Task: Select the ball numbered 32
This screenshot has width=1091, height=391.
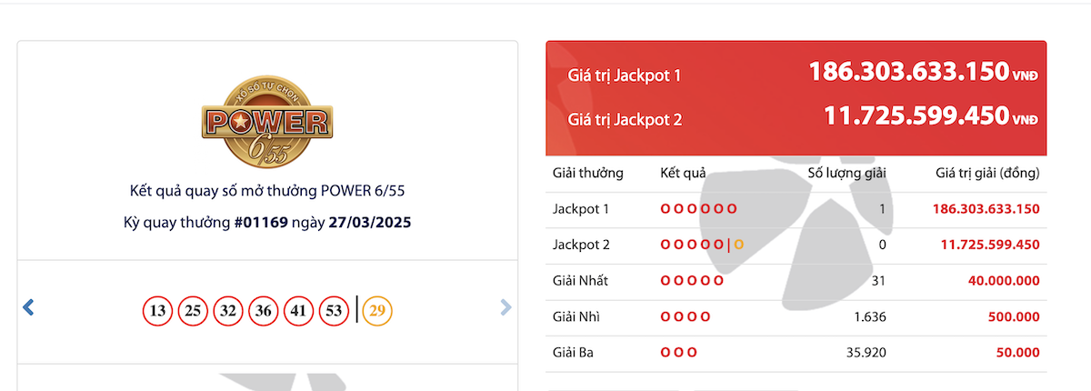Action: point(228,311)
